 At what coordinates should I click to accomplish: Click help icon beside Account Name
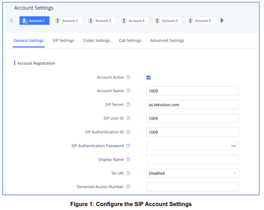click(128, 91)
